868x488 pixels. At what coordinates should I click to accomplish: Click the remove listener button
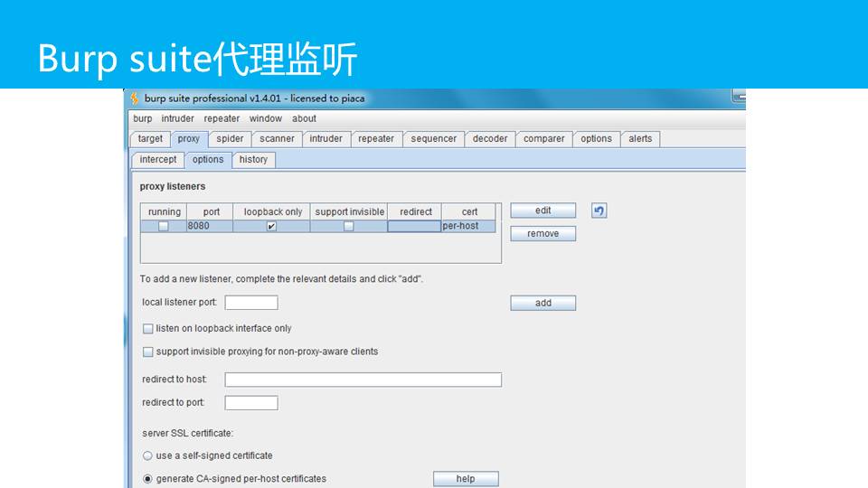coord(542,234)
